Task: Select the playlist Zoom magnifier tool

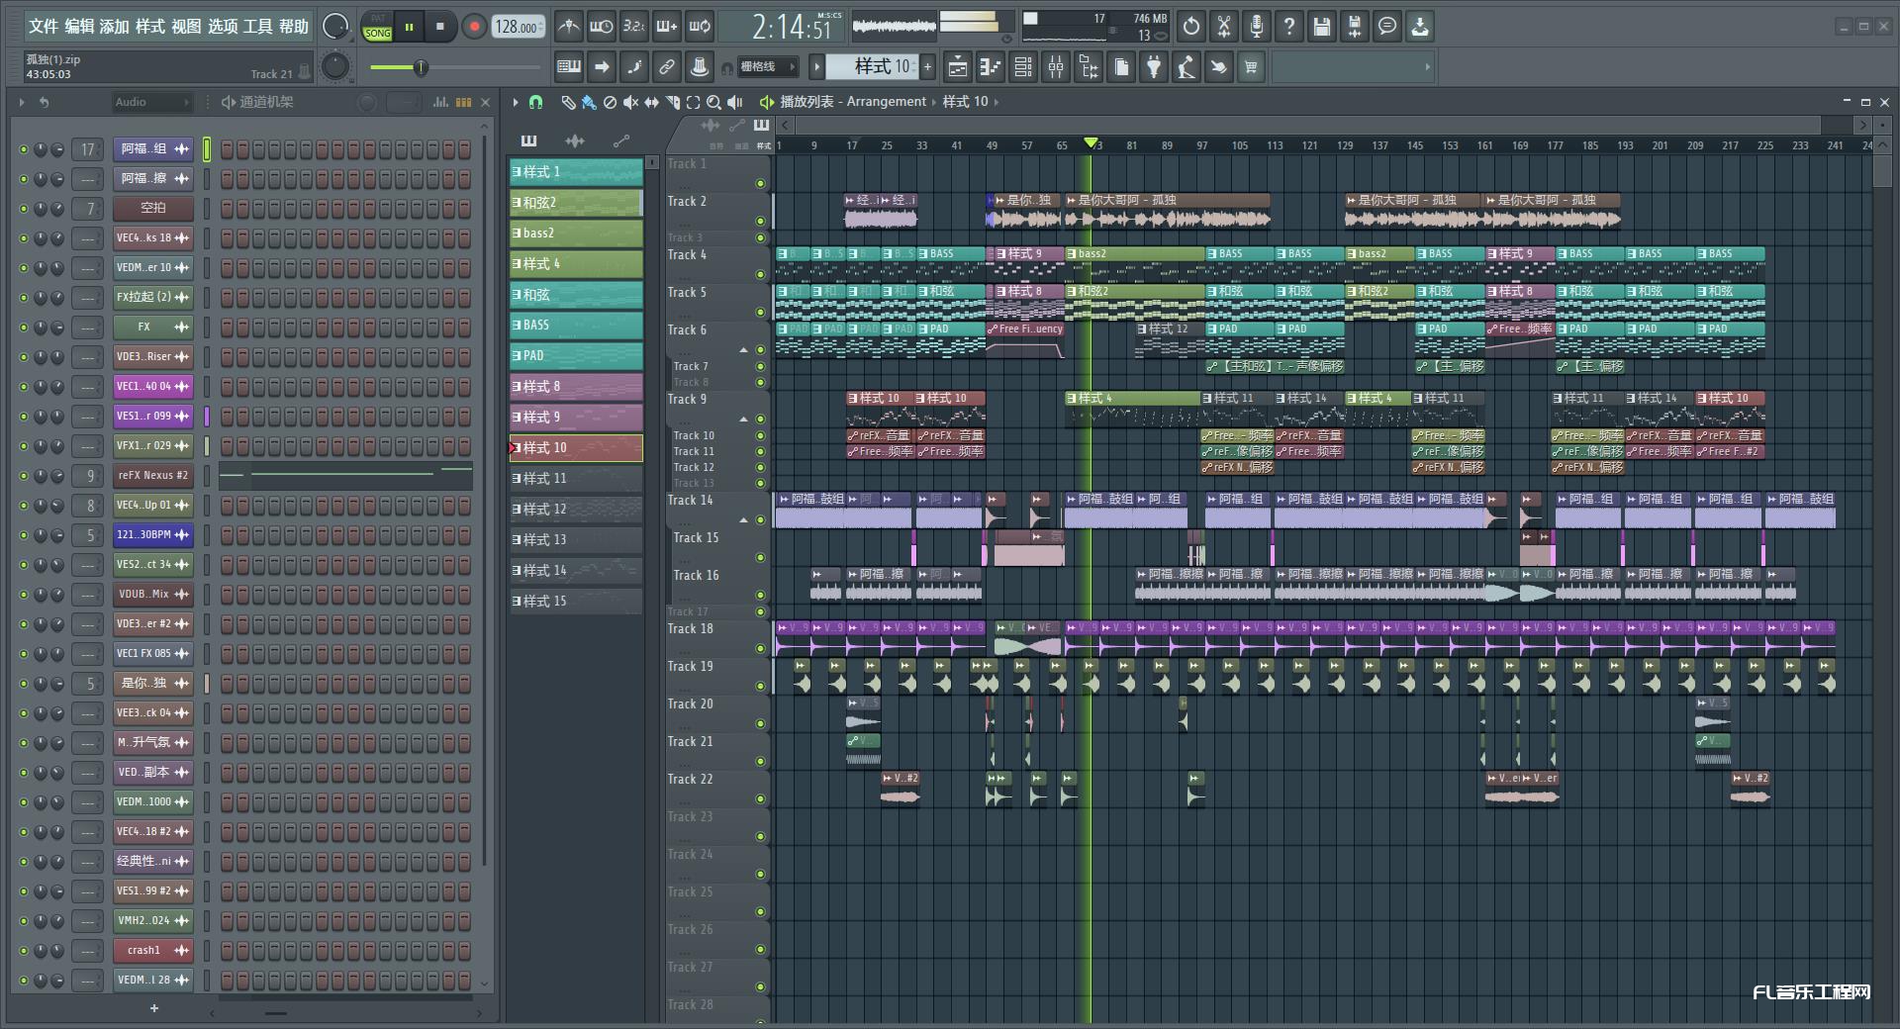Action: pyautogui.click(x=713, y=102)
